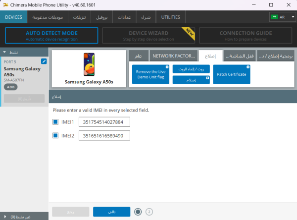Click the plus icon on Patch Certificate button
The width and height of the screenshot is (297, 220).
pos(248,67)
